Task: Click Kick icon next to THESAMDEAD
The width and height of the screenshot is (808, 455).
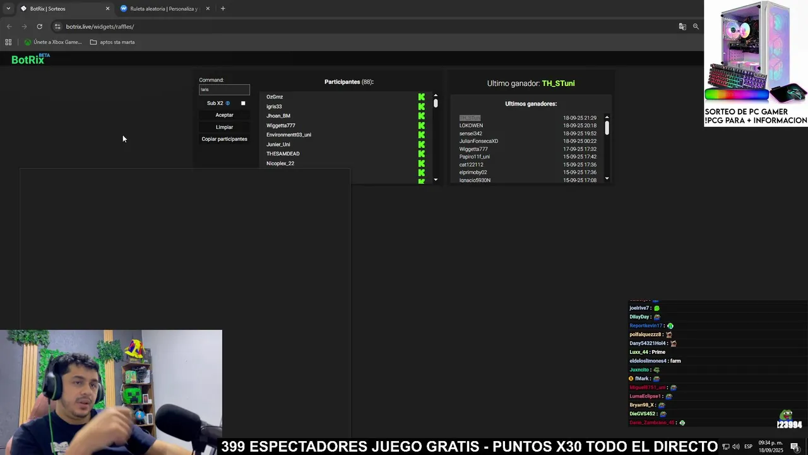Action: click(x=422, y=154)
